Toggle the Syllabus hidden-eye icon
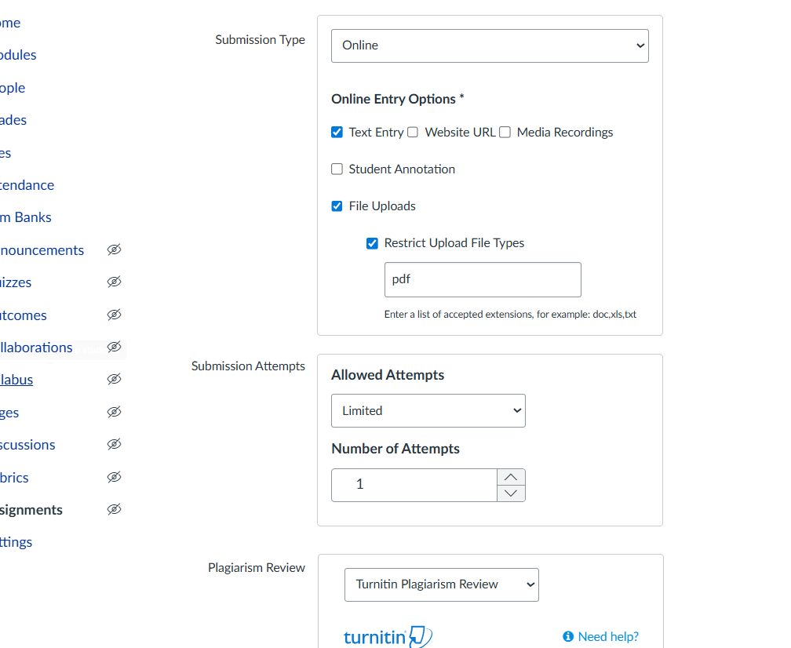Viewport: 791px width, 648px height. click(x=114, y=379)
